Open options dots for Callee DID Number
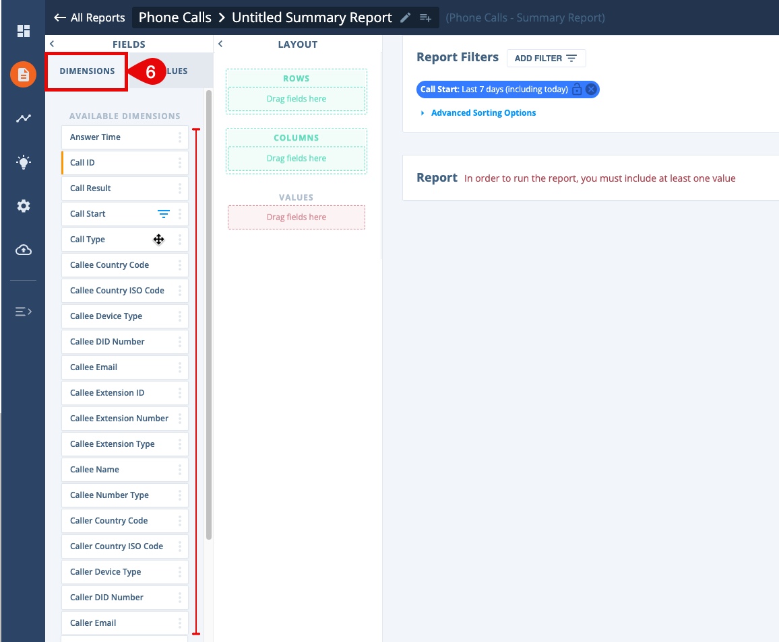 180,341
